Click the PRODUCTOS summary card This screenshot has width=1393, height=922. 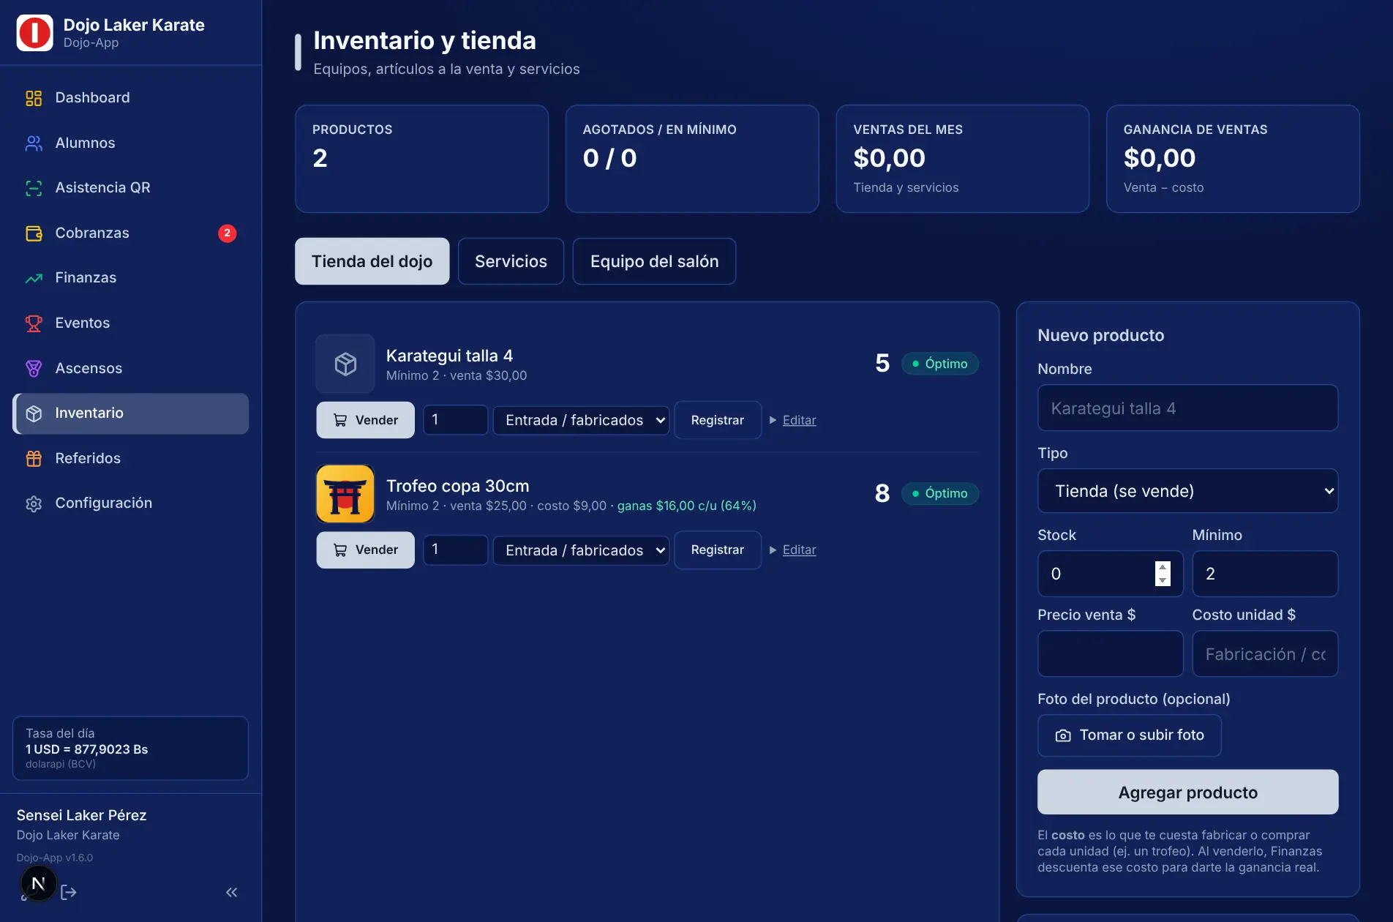tap(422, 159)
